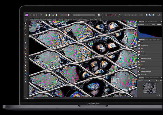This screenshot has height=115, width=163.
Task: Click the Account person icon
Action: tap(159, 15)
